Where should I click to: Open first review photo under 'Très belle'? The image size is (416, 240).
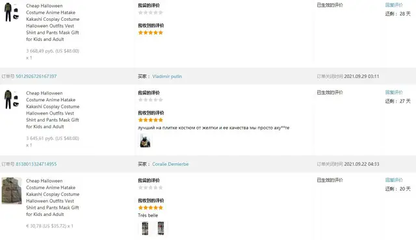tap(145, 228)
